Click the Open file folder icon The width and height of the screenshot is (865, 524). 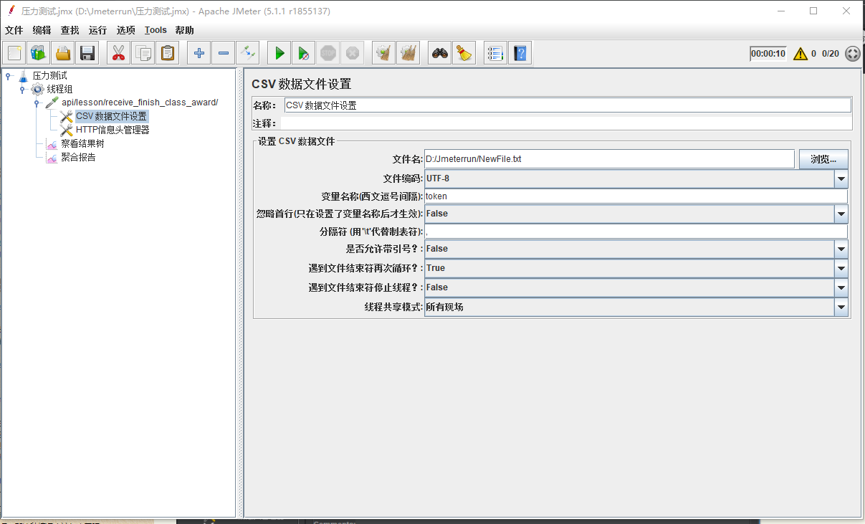pyautogui.click(x=63, y=53)
